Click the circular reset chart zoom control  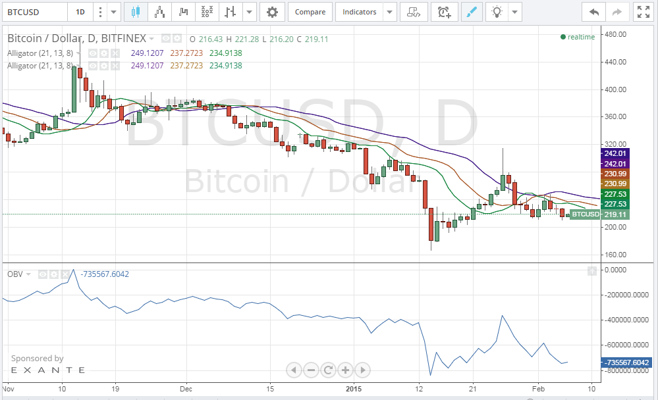[x=327, y=370]
